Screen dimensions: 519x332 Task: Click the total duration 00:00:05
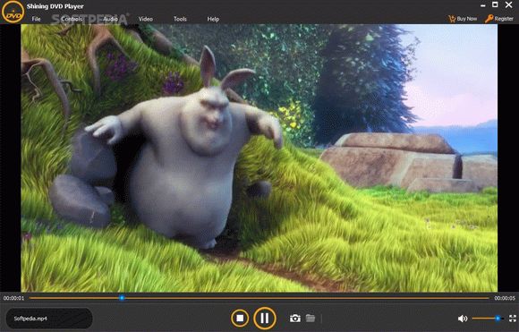[x=505, y=298]
